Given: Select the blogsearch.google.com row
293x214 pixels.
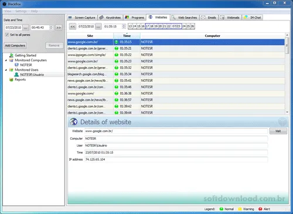Looking at the screenshot, I should tap(176, 74).
